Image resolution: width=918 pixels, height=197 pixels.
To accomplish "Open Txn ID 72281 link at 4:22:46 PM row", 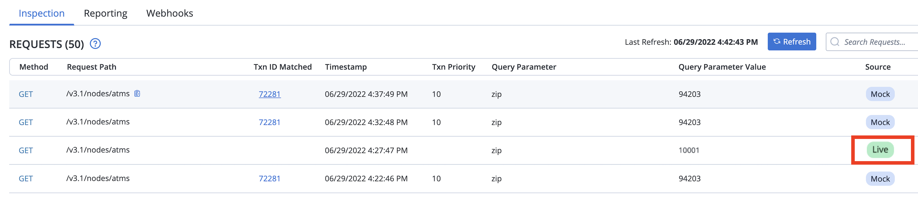I will coord(269,179).
